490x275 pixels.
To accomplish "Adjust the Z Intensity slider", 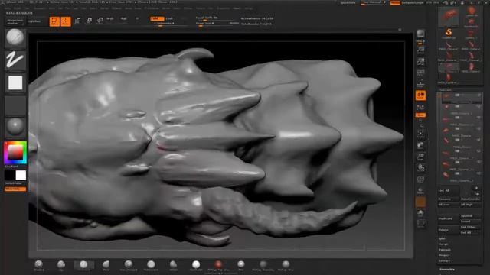I will [x=164, y=24].
